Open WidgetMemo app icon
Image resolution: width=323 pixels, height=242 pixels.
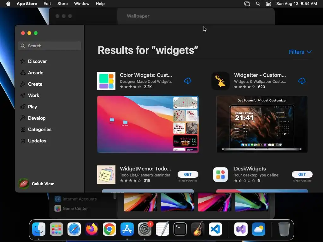point(106,175)
